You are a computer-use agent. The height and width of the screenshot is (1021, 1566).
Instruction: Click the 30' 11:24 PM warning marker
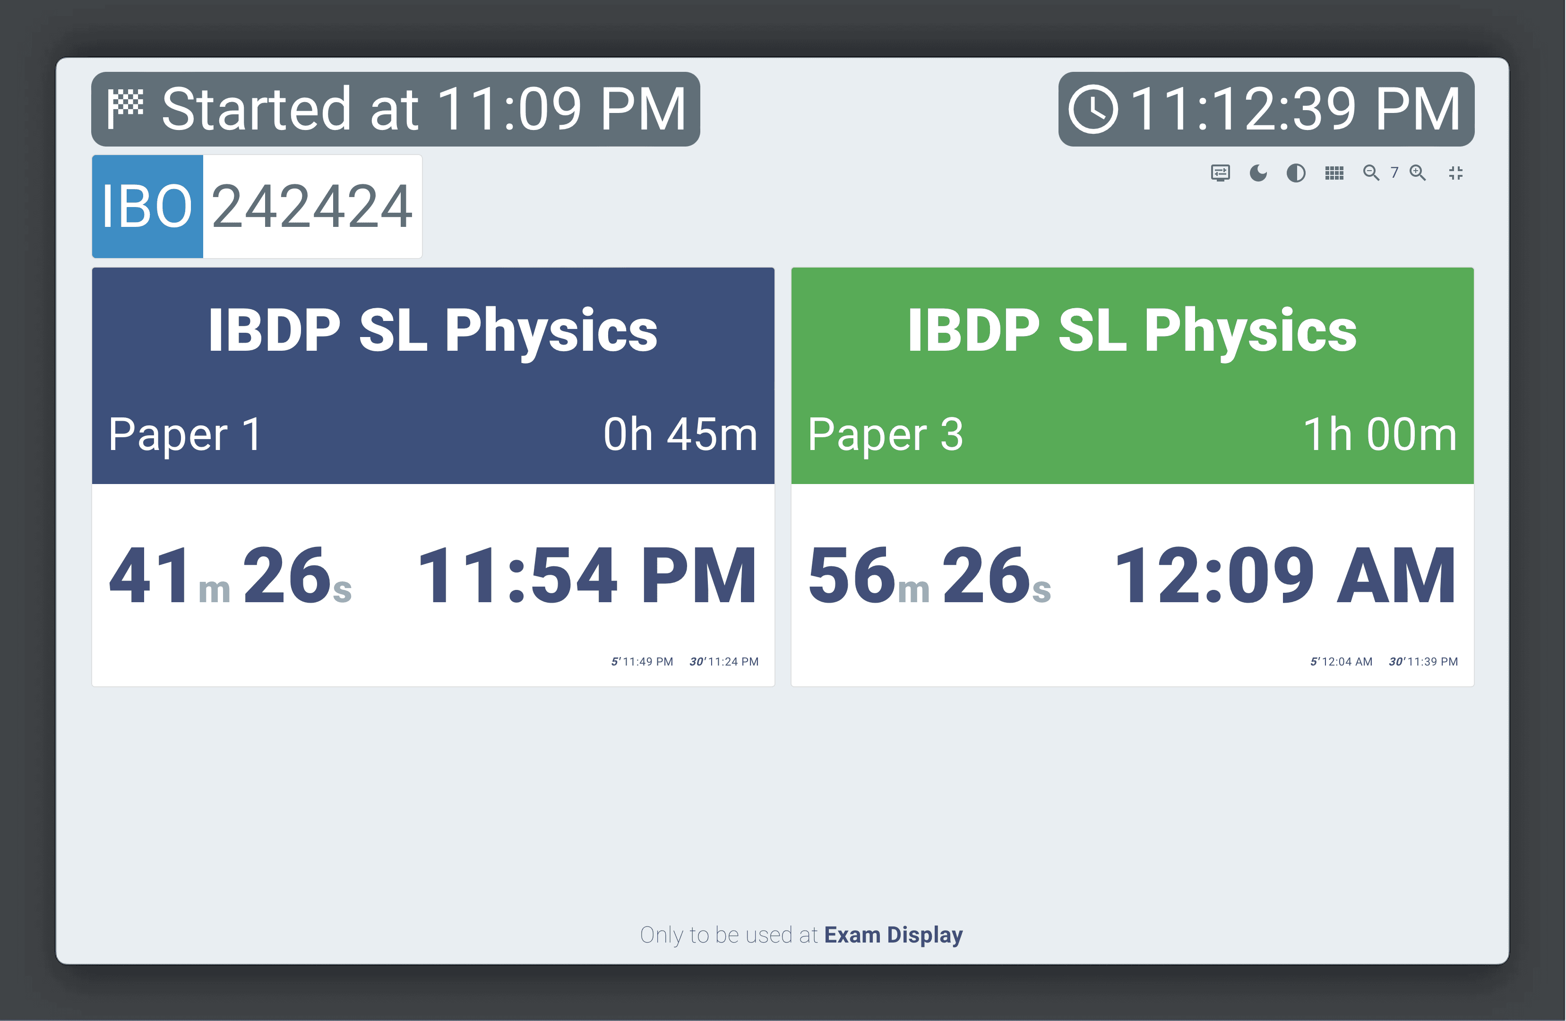click(724, 662)
